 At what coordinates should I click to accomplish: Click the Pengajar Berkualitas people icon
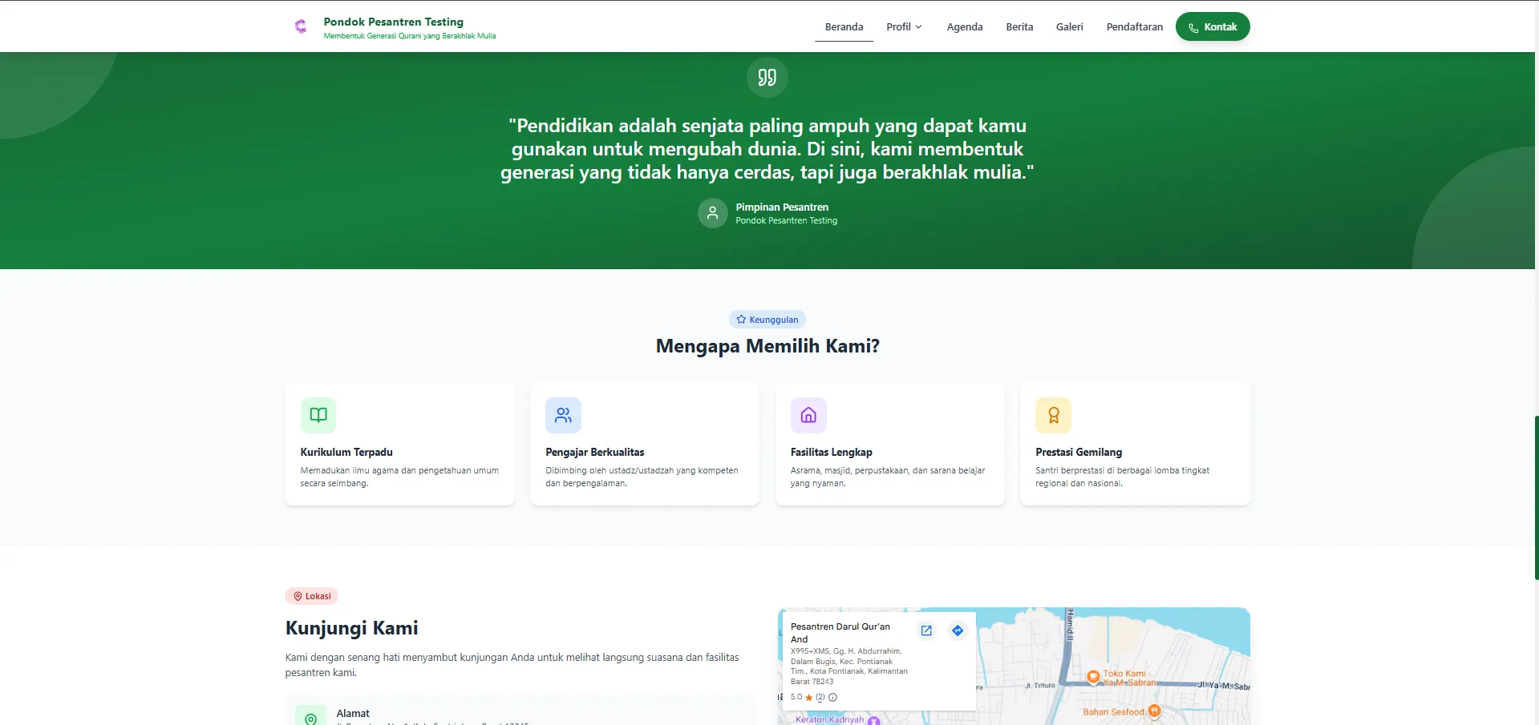(x=563, y=415)
